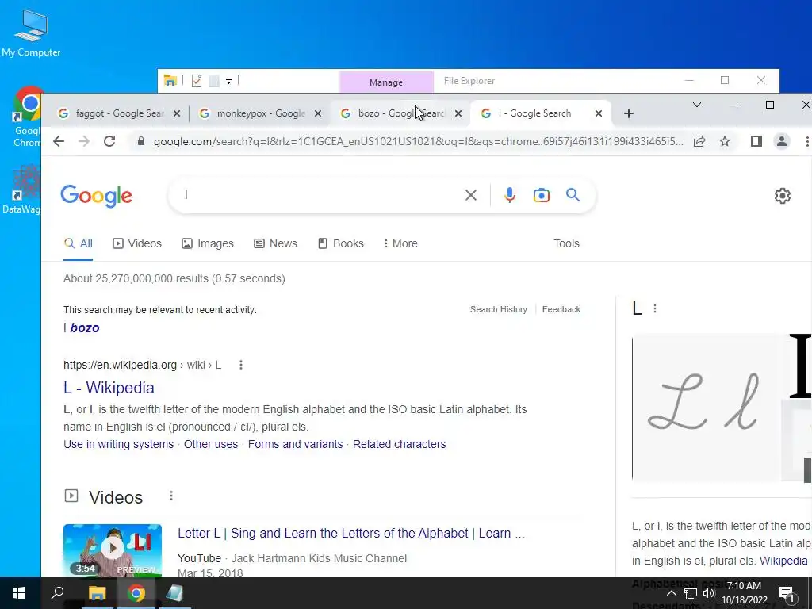
Task: Open the Related characters sitelink
Action: tap(400, 444)
